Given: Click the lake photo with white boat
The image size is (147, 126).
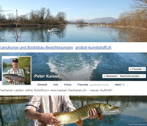Looking at the screenshot, I should (73, 21).
